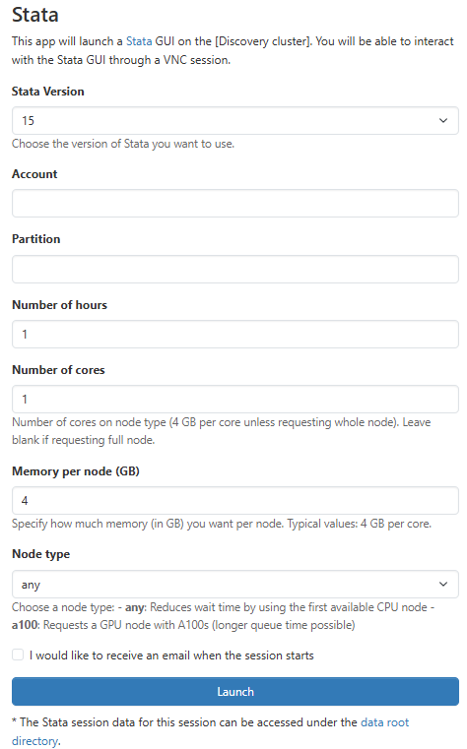The image size is (467, 749).
Task: Launch the Stata session
Action: click(235, 691)
